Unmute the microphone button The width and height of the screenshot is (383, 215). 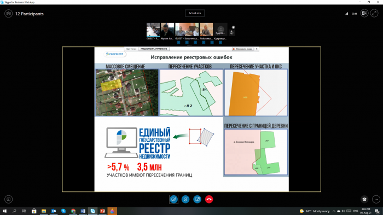[185, 199]
